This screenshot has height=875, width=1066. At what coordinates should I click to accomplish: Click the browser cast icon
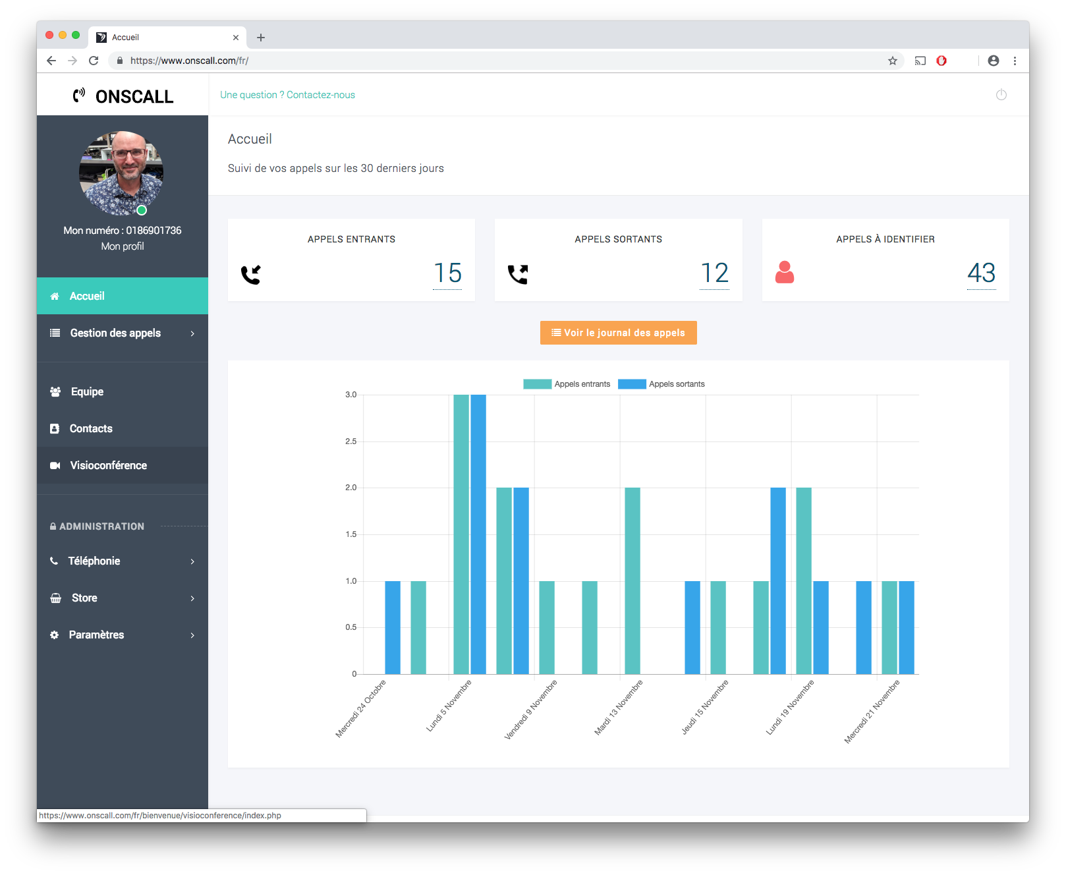920,61
